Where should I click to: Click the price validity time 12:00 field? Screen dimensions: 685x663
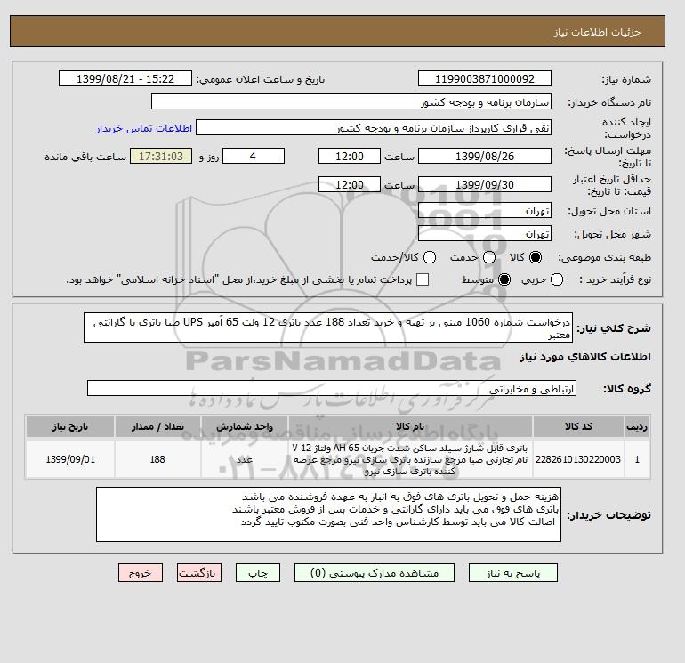(350, 184)
